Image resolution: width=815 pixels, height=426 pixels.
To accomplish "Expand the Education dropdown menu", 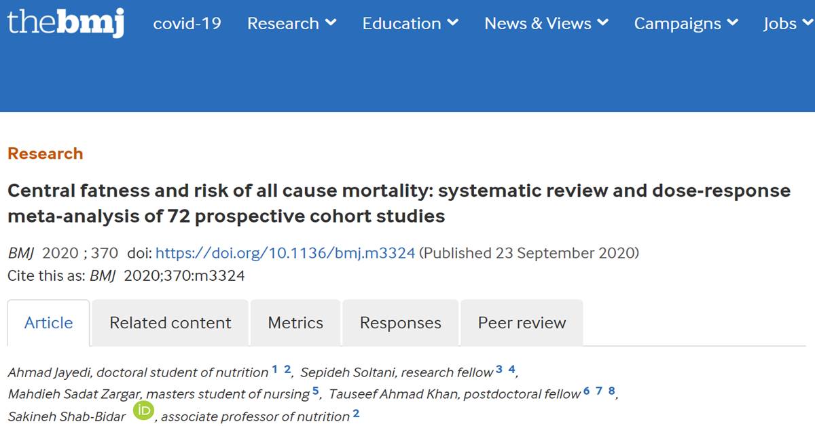I will pos(410,23).
